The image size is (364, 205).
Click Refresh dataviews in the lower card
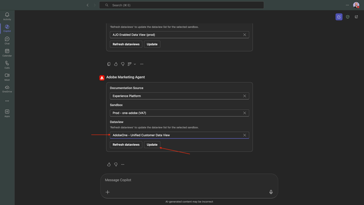coord(126,145)
